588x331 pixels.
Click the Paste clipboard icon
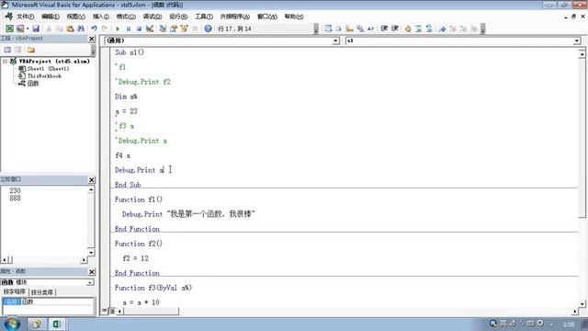[70, 29]
